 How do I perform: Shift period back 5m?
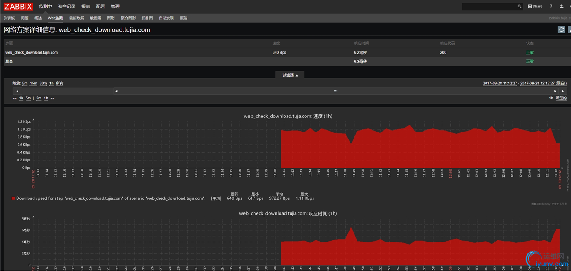coord(28,99)
